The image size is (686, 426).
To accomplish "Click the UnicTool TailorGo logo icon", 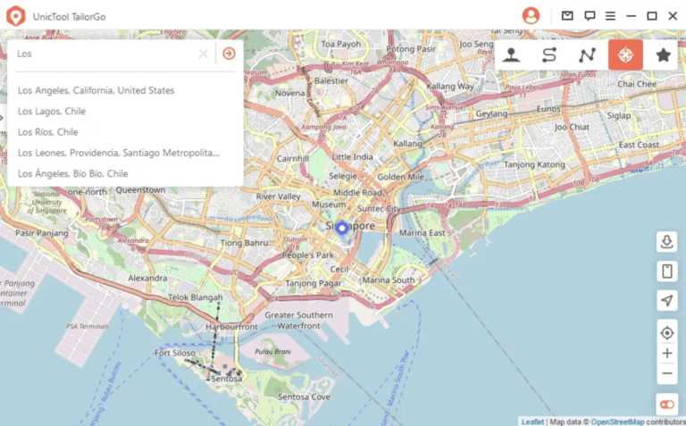I will (x=16, y=16).
